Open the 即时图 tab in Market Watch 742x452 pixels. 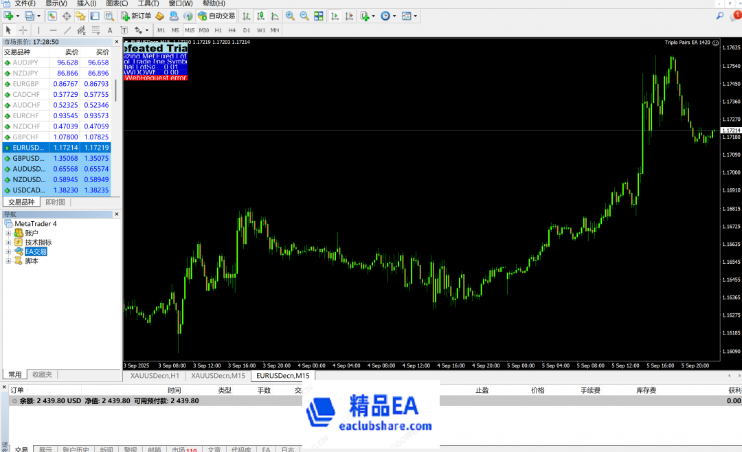pos(55,202)
